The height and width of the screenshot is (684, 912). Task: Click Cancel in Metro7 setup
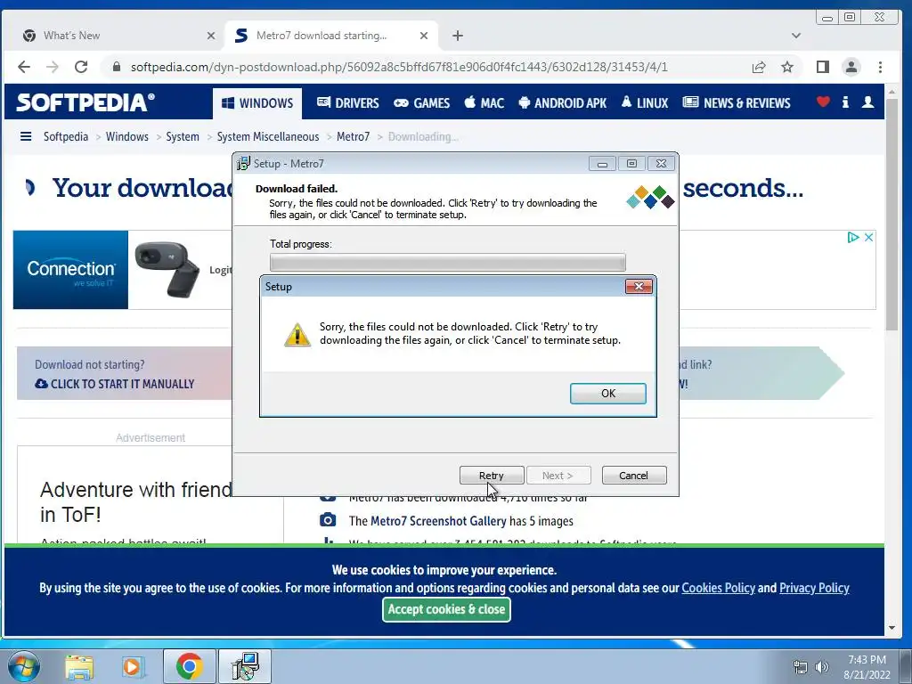pos(634,476)
